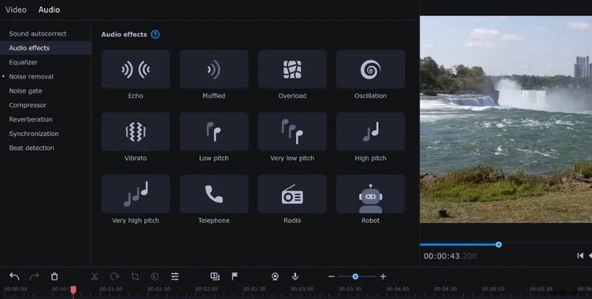Click the red timeline playhead marker
This screenshot has width=592, height=299.
(73, 290)
